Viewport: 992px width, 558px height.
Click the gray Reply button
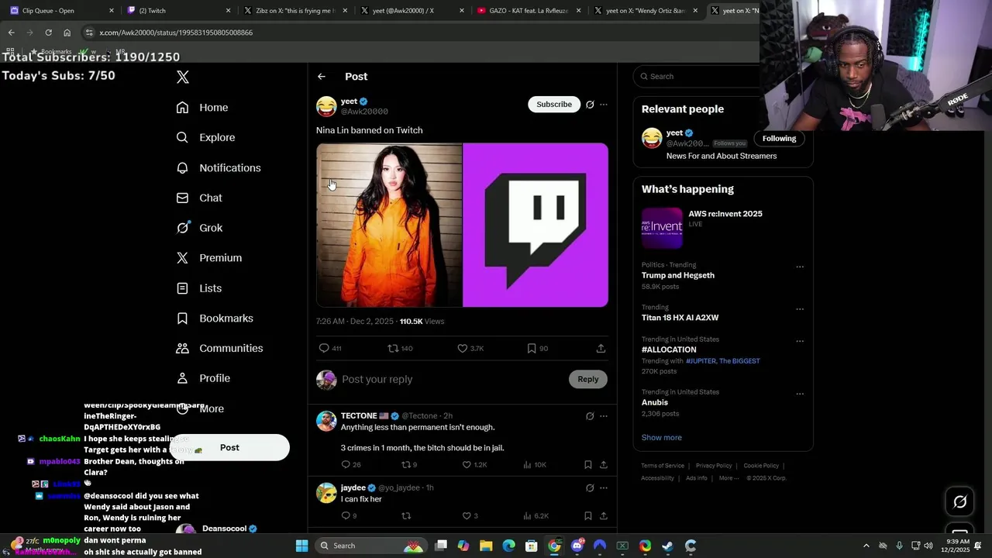[x=588, y=379]
